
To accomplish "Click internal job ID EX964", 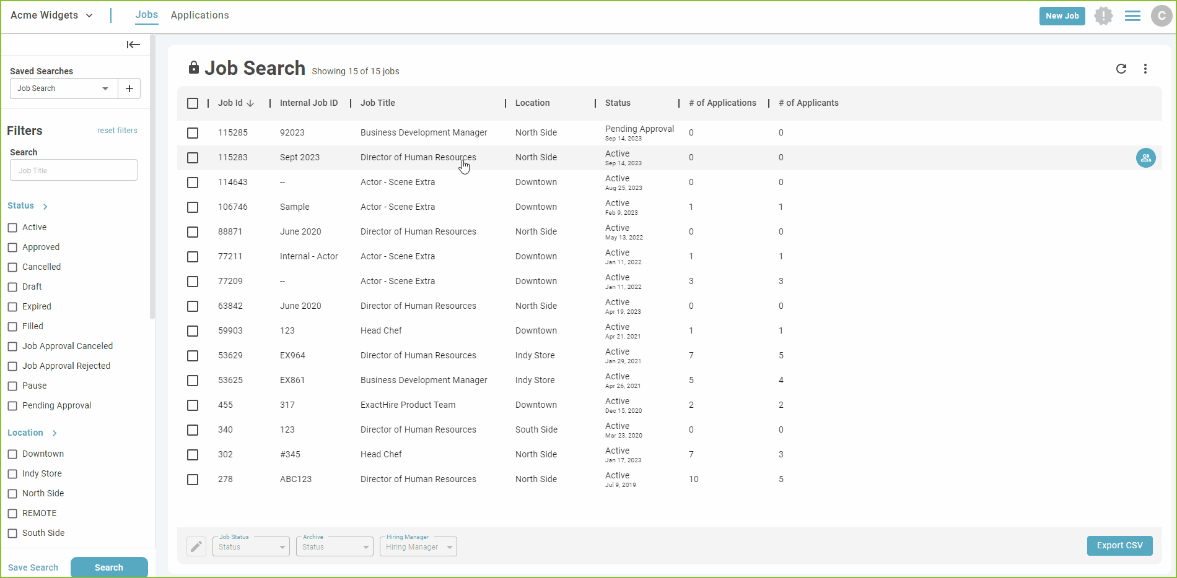I will tap(292, 356).
